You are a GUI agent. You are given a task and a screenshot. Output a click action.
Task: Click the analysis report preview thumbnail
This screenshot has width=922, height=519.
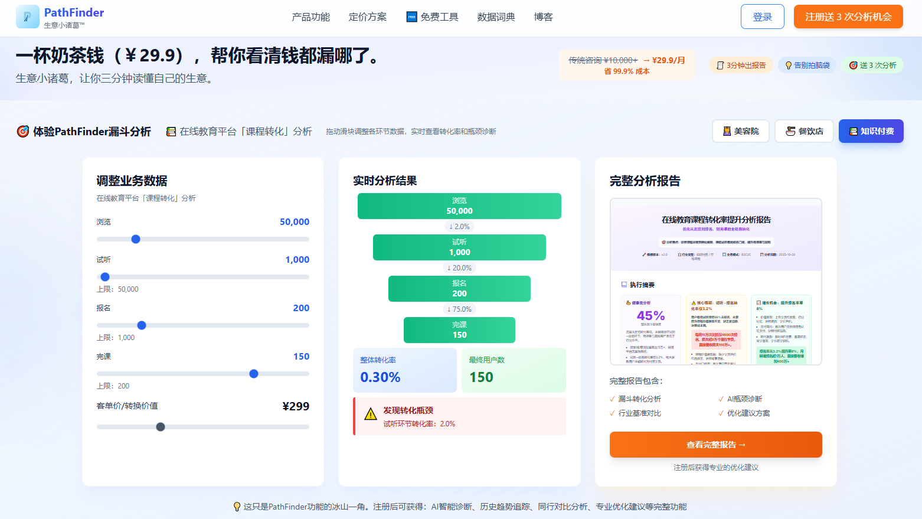tap(715, 282)
